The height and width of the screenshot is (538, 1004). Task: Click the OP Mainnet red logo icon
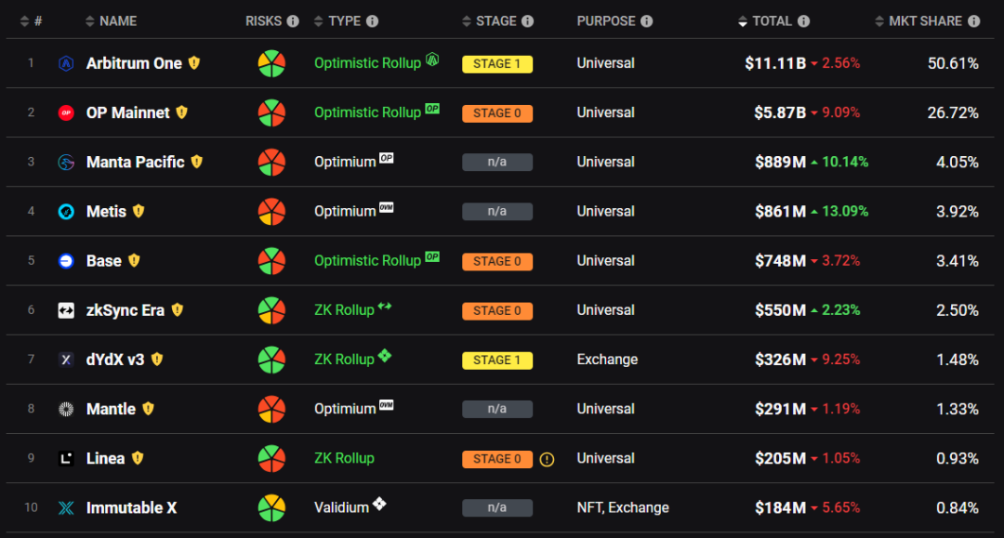(x=66, y=113)
